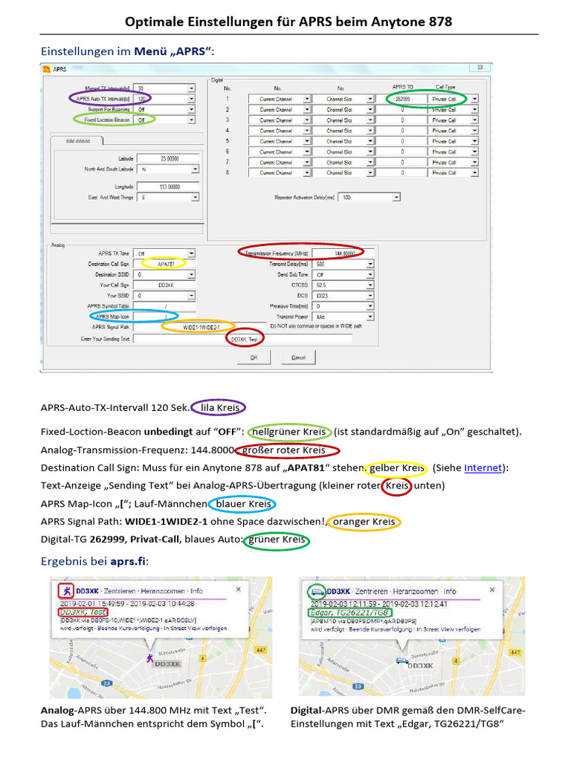Open the Send Sub Tone dropdown
571x761 pixels.
[370, 275]
